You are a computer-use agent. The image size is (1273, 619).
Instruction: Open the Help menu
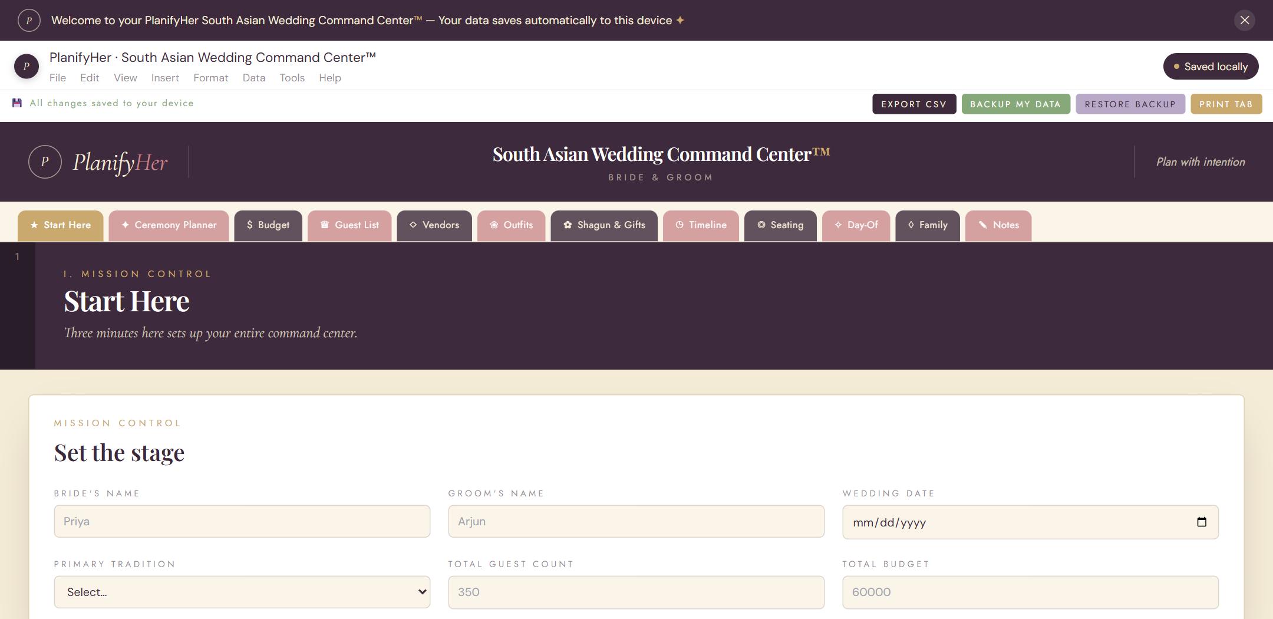coord(330,78)
